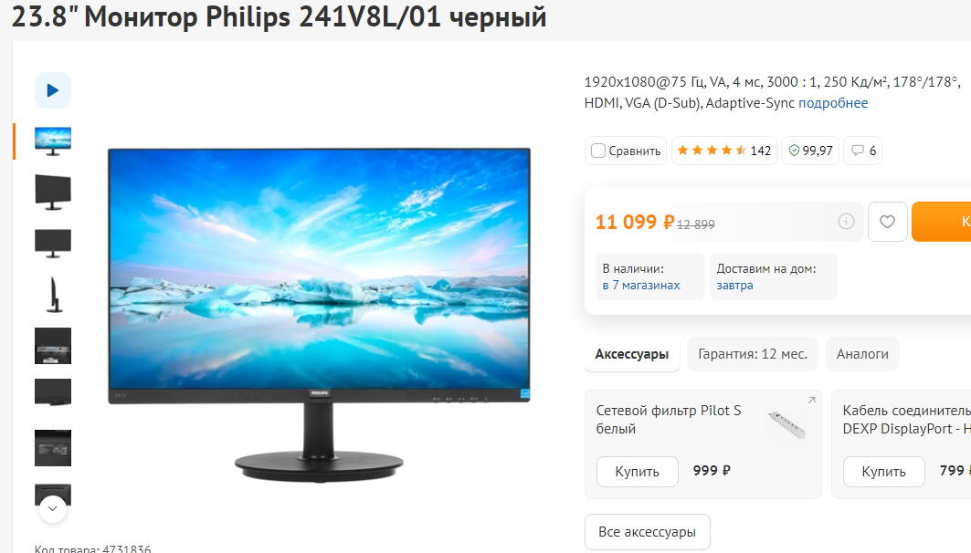The image size is (971, 553).
Task: Expand more thumbnails with down chevron
Action: [53, 508]
